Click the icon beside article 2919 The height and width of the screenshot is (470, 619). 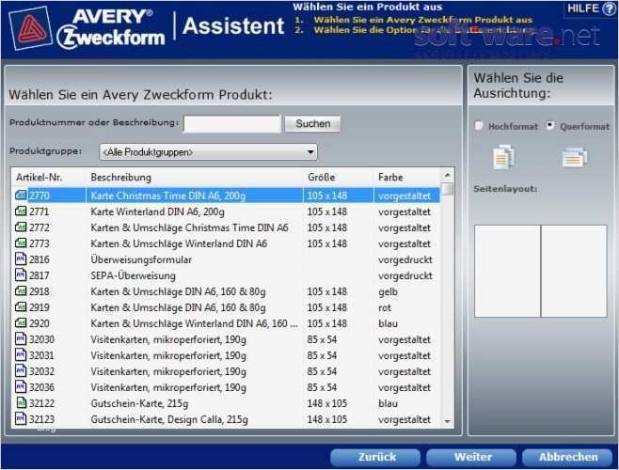tap(21, 307)
